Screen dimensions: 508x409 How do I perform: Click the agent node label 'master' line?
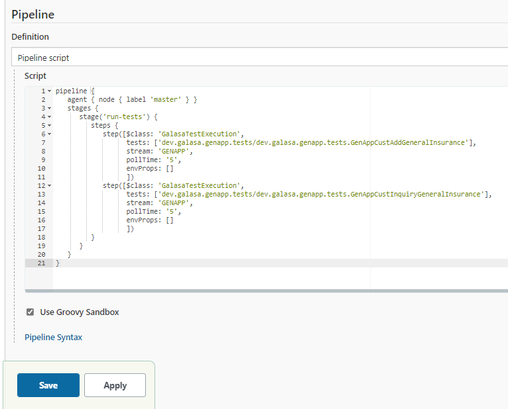click(x=132, y=99)
